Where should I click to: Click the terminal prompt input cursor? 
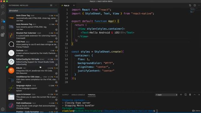coord(157,111)
